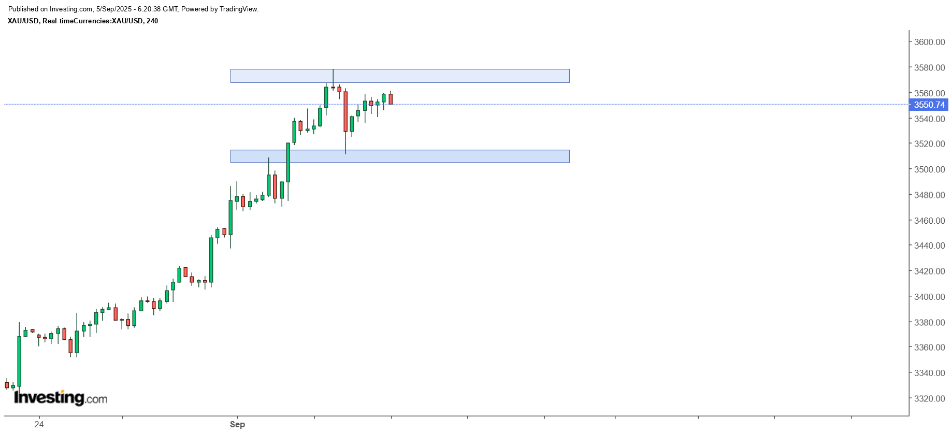Click the Investing.com logo watermark
Screen dimensions: 952x433
(x=61, y=398)
